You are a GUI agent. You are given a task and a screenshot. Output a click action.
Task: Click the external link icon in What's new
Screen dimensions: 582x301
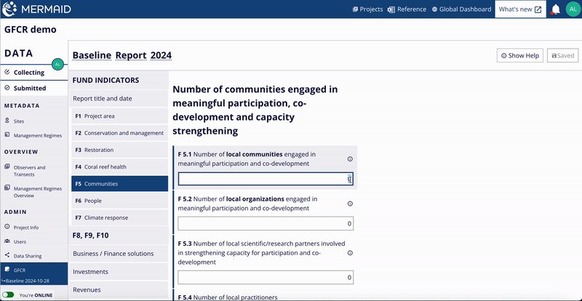pyautogui.click(x=538, y=9)
